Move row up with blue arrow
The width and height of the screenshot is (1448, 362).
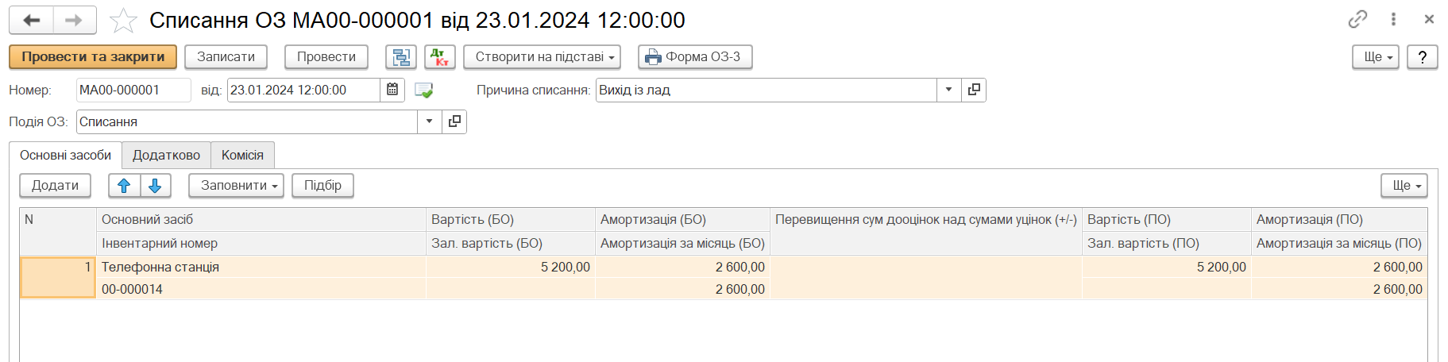(x=124, y=186)
